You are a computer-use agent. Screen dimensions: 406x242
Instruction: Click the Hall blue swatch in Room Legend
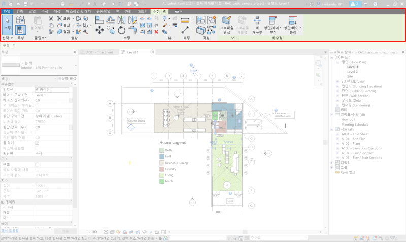[x=162, y=156]
